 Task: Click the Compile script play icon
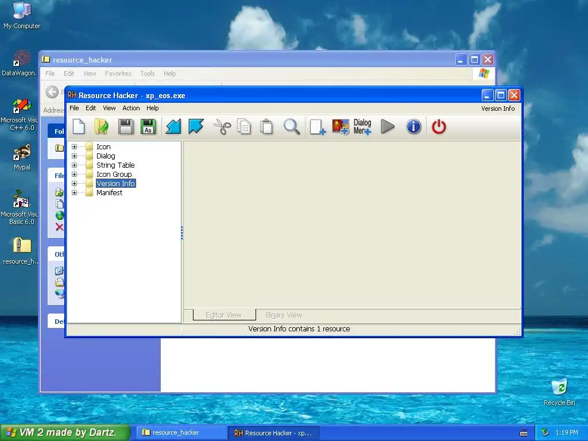coord(388,126)
